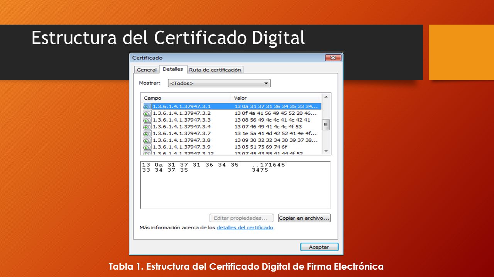Click the Valor column header

pyautogui.click(x=276, y=98)
